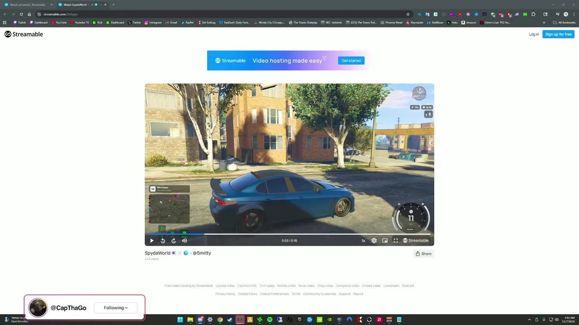The image size is (579, 325).
Task: Open the Trim video footer link
Action: point(267,286)
